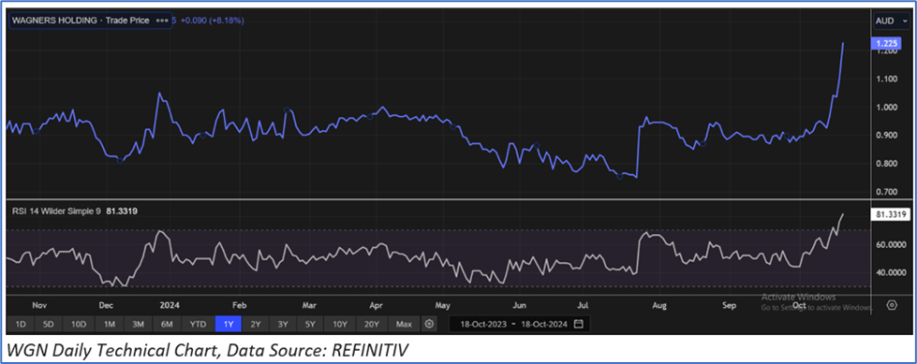Click the Jul label on the time axis

coord(583,305)
